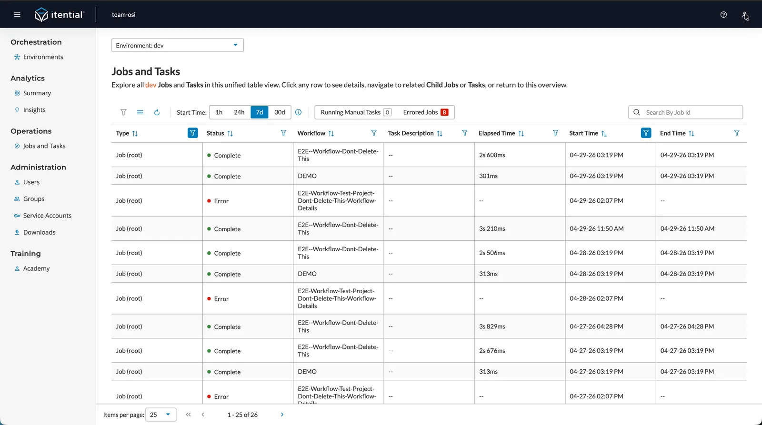Open the 2s 506ms job row
The width and height of the screenshot is (762, 425).
(429, 253)
